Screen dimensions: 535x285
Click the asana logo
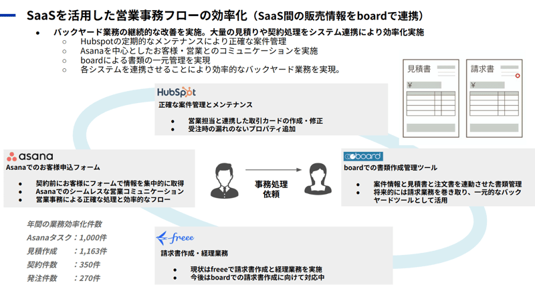[29, 155]
